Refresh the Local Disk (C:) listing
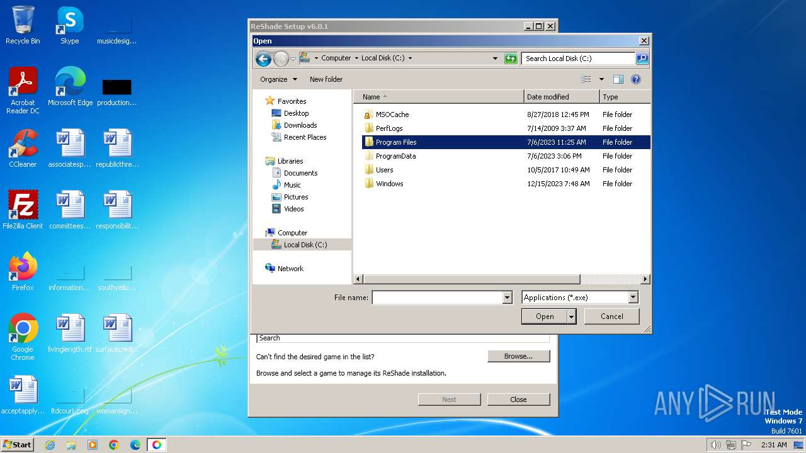This screenshot has width=806, height=453. (x=511, y=59)
